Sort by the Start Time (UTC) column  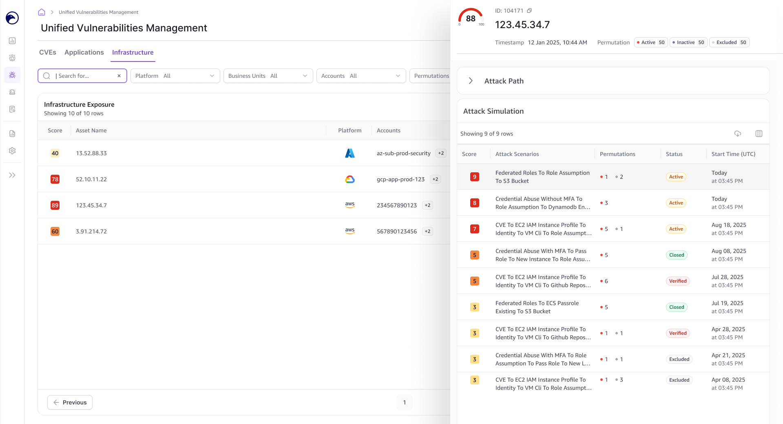(x=733, y=154)
